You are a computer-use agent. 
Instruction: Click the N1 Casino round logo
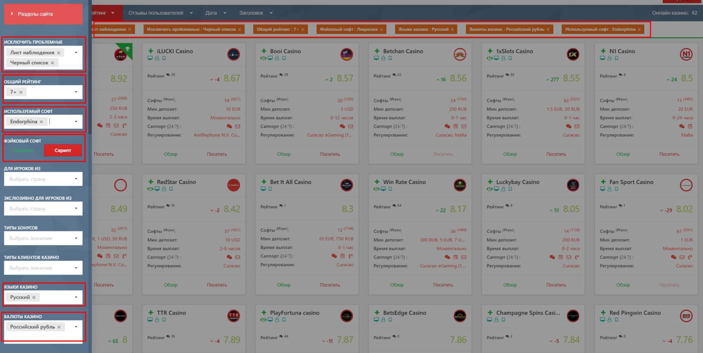686,54
